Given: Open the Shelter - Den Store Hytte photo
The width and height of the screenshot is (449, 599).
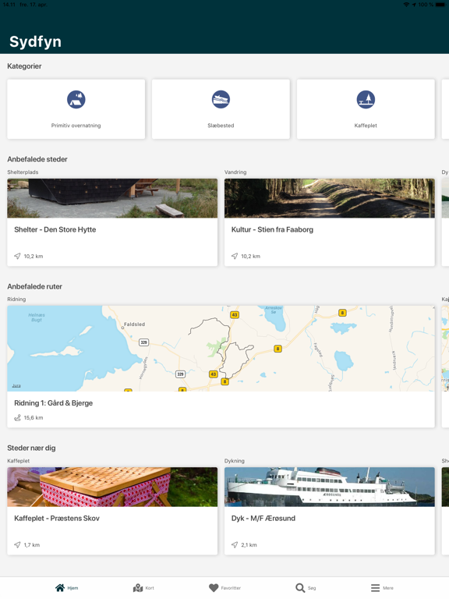Looking at the screenshot, I should tap(112, 198).
